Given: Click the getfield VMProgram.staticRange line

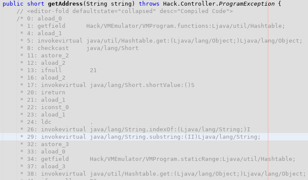Looking at the screenshot, I should (158, 159).
